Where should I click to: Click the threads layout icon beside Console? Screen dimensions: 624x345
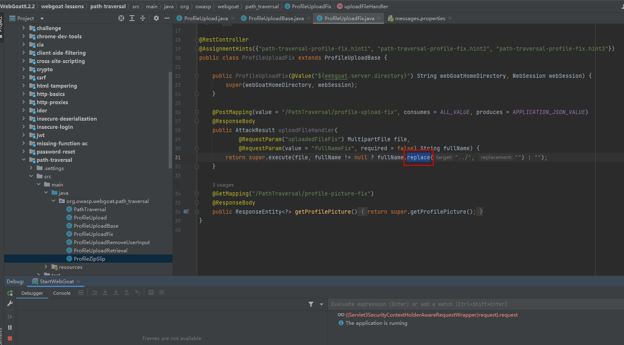pyautogui.click(x=81, y=292)
